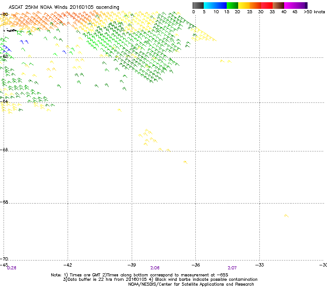Click the purple '2:08' time stamp
This screenshot has width=327, height=287.
155,268
